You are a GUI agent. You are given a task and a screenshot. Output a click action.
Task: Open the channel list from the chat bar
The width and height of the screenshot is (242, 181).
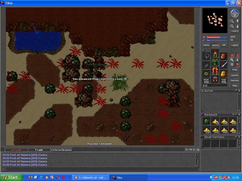194,150
